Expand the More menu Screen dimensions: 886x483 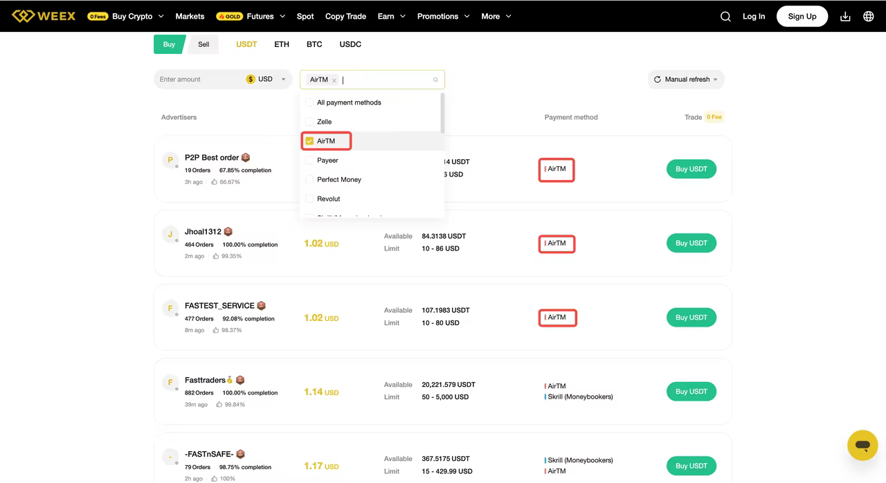(x=496, y=17)
